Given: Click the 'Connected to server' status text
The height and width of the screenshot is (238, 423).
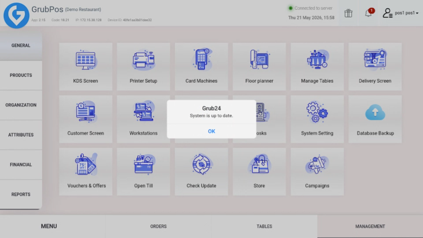Looking at the screenshot, I should click(x=313, y=8).
